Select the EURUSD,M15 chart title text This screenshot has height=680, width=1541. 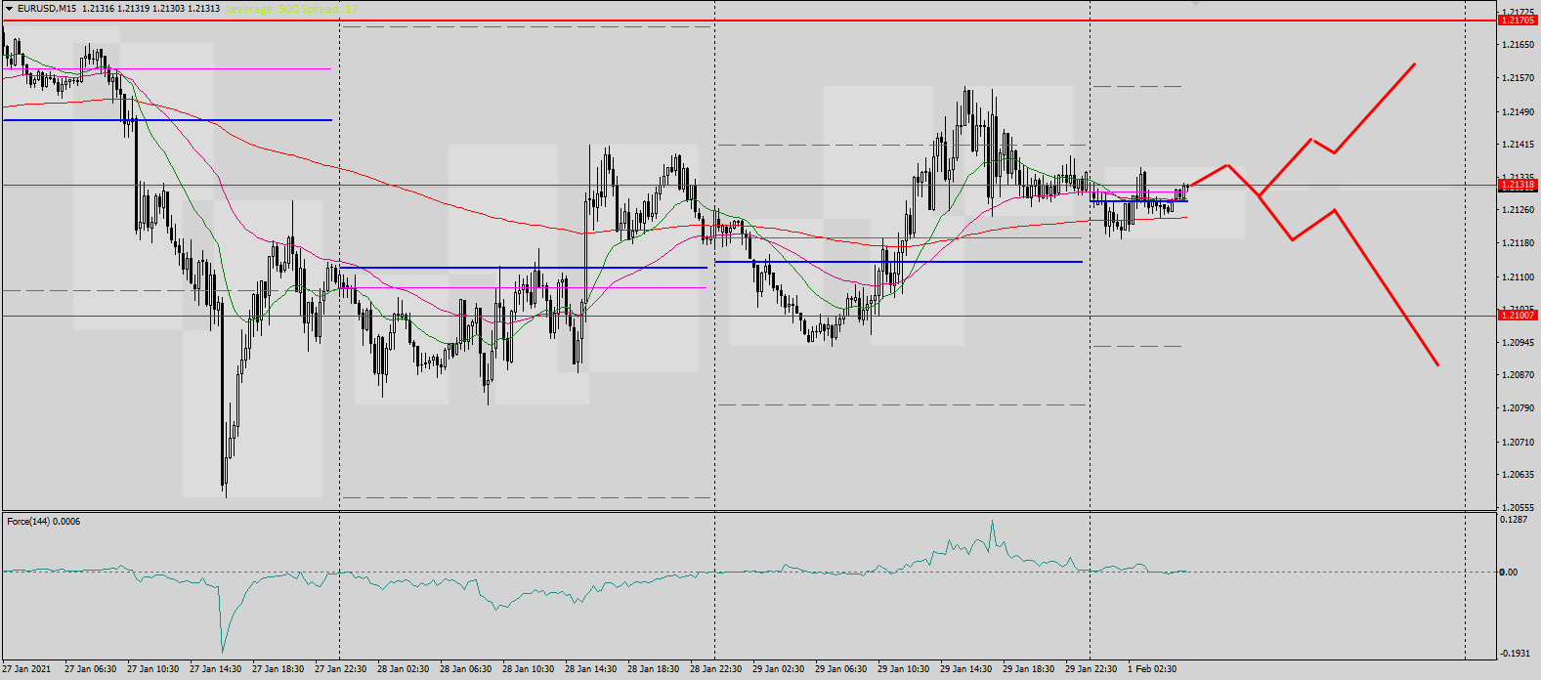(47, 9)
